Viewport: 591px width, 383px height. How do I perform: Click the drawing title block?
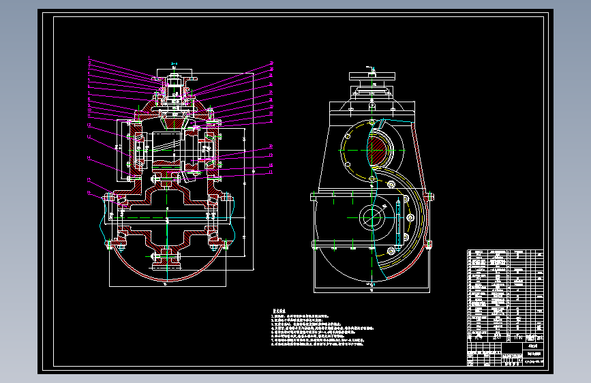point(505,354)
